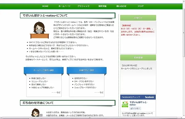
Task: Open the でざいんぽけっと-natsu- Facebook page name link
Action: click(138, 103)
